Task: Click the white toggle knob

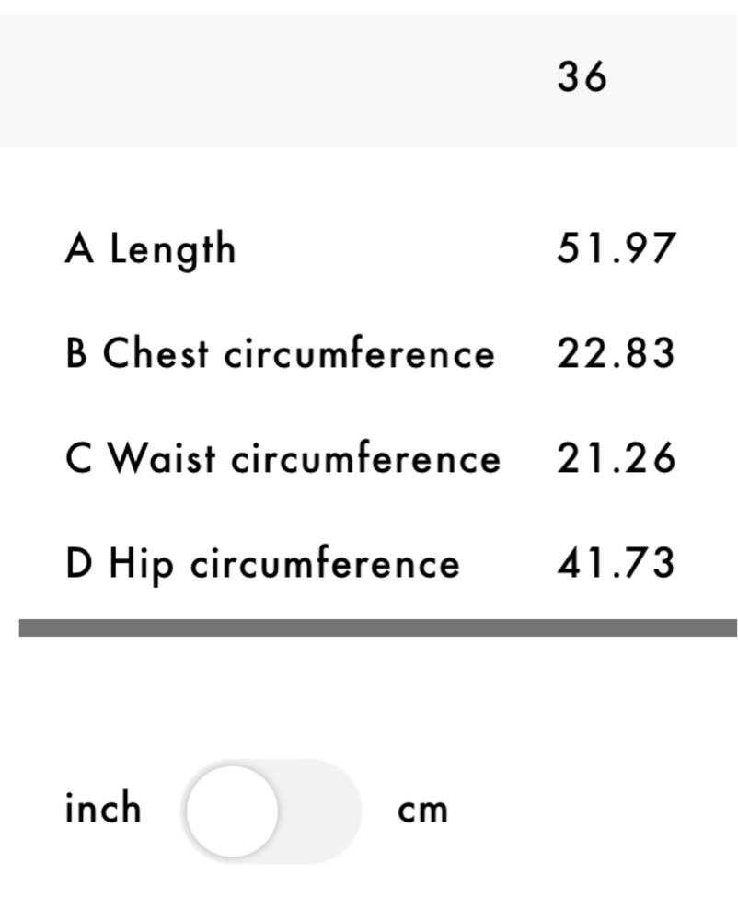Action: [232, 811]
